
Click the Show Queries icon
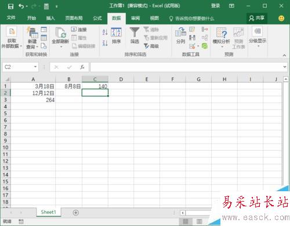coord(44,30)
